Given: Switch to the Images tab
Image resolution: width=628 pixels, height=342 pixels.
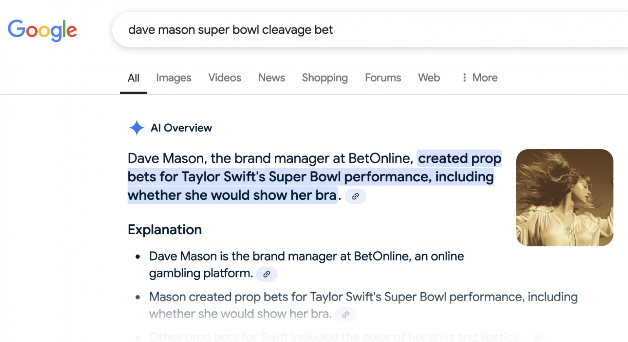Looking at the screenshot, I should click(173, 78).
